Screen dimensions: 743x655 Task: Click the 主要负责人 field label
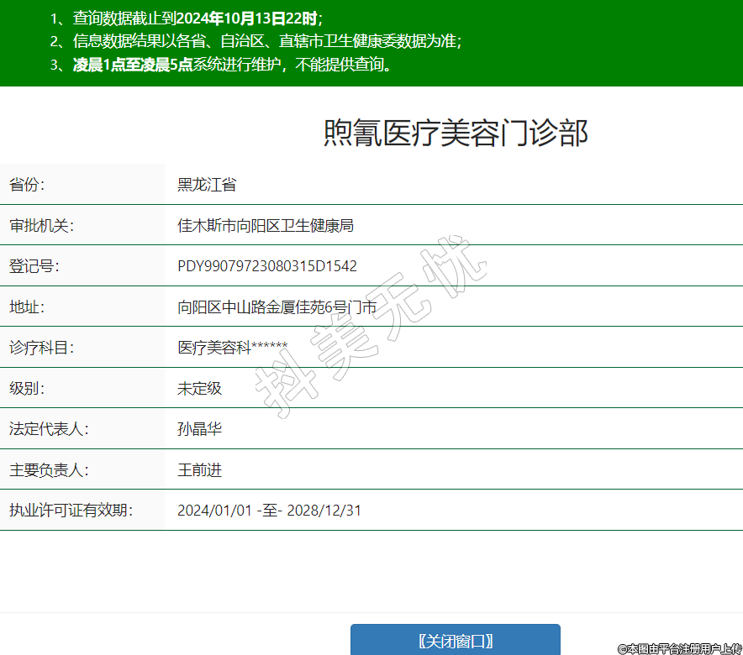click(49, 470)
